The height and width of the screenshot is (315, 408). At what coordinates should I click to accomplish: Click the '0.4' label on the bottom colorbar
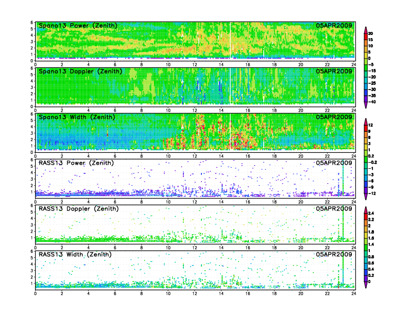(371, 269)
